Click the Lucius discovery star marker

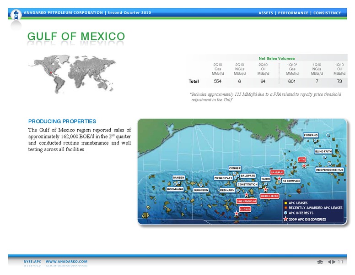point(237,213)
